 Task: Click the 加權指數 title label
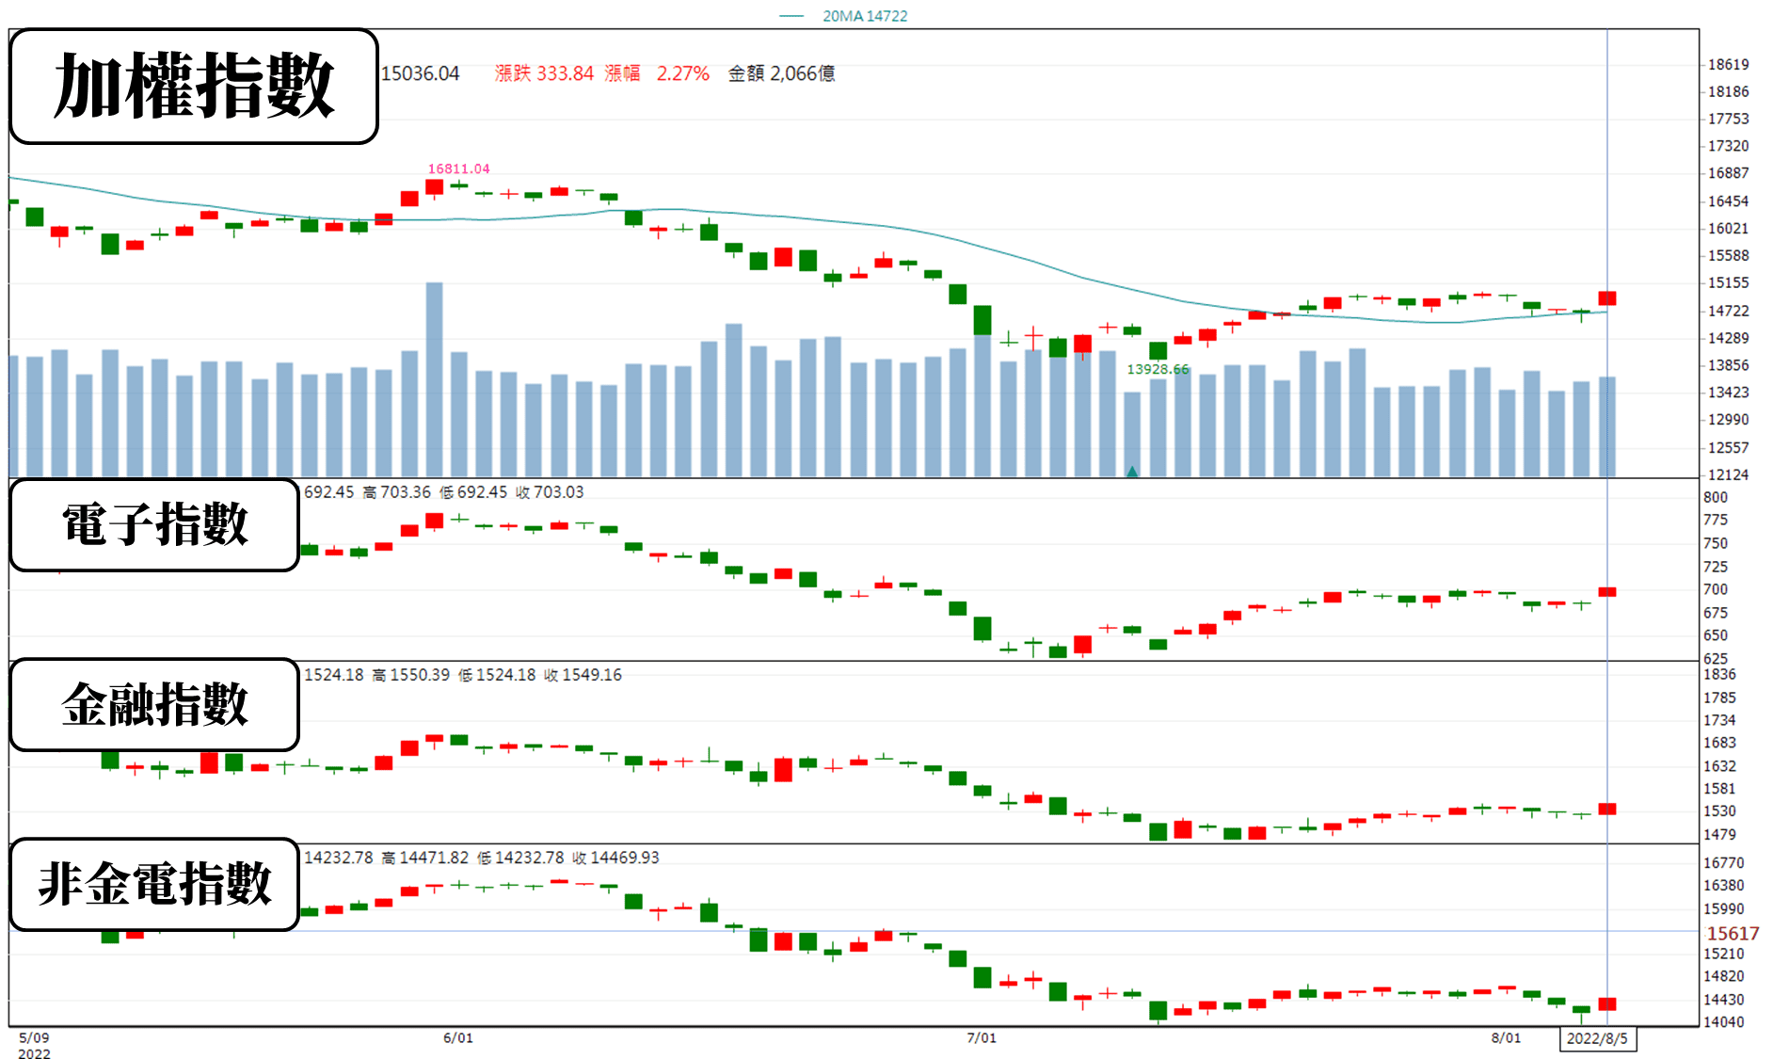pos(194,87)
